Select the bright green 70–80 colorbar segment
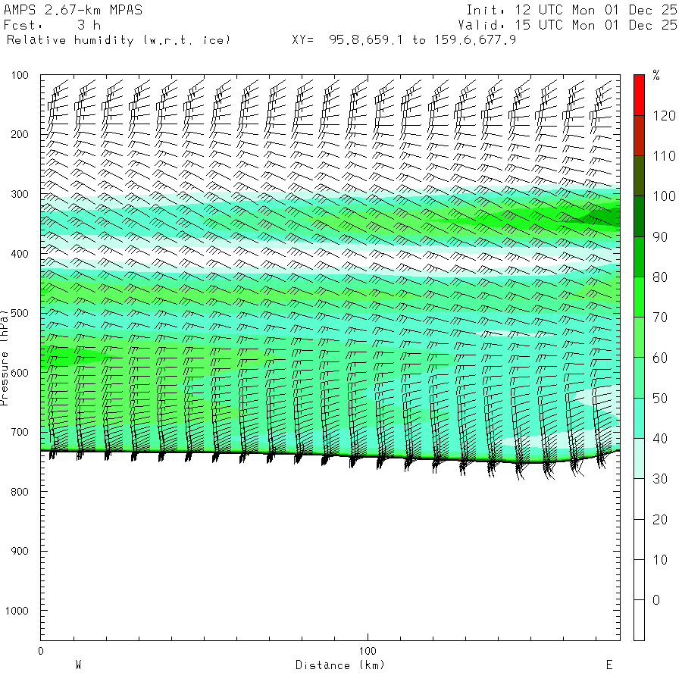The width and height of the screenshot is (682, 682). tap(639, 297)
